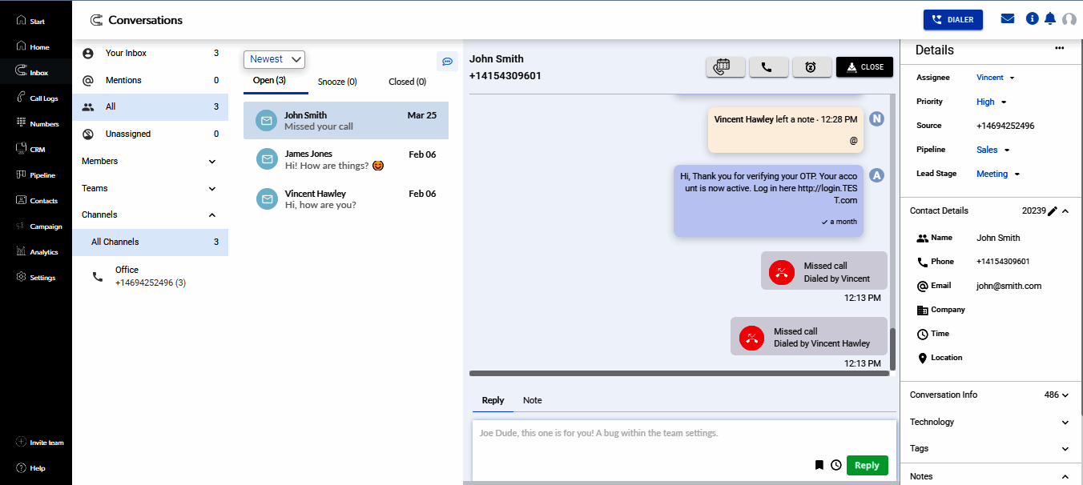
Task: Click the schedule call calendar icon
Action: (x=725, y=67)
